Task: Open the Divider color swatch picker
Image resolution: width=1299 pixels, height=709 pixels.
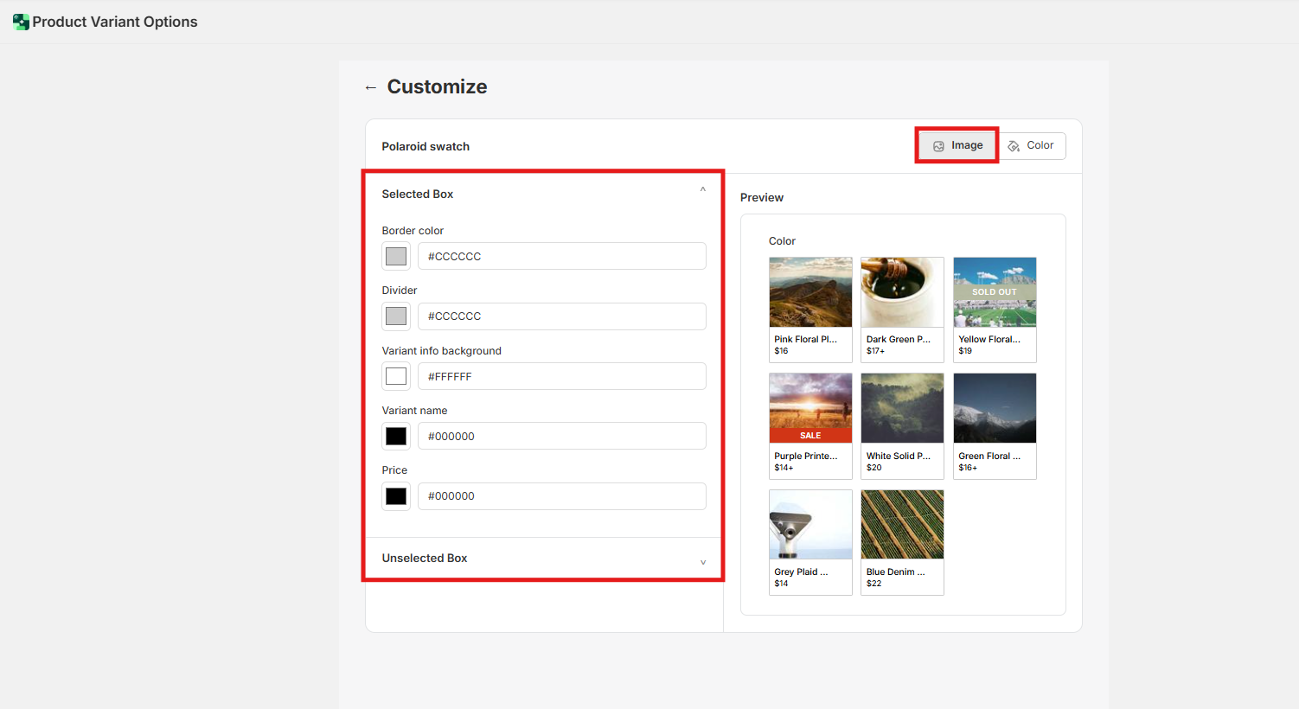Action: click(x=396, y=316)
